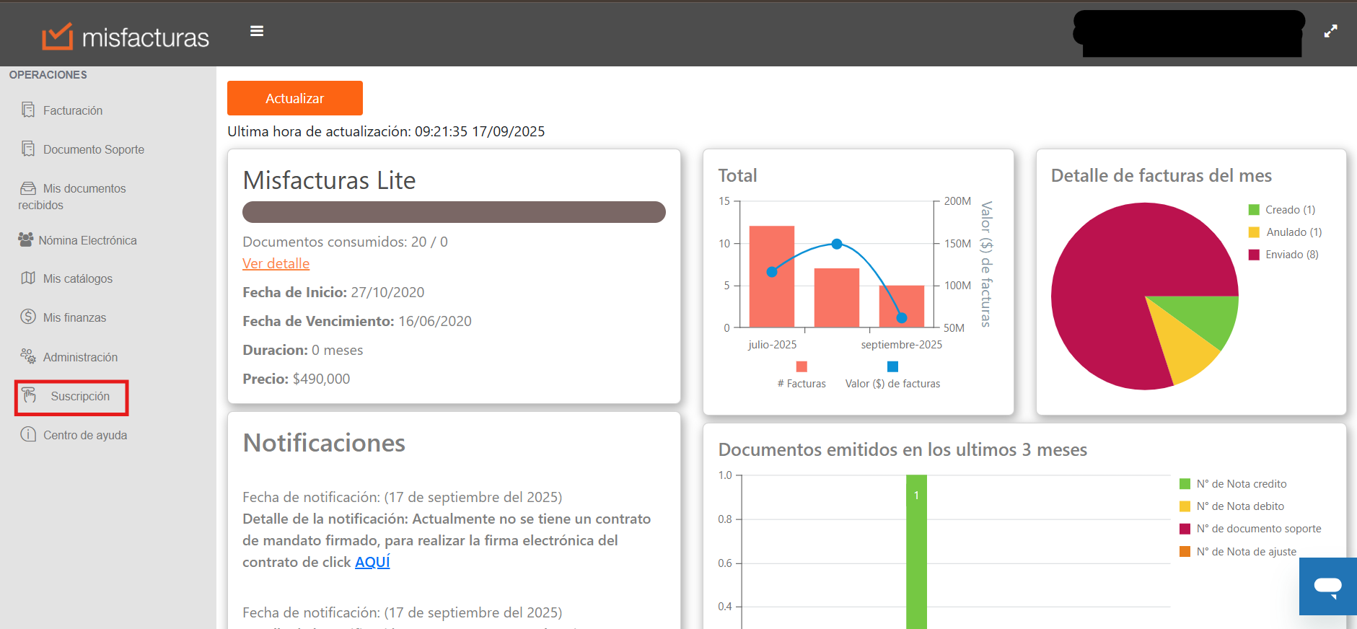Toggle the Anulado legend entry
The width and height of the screenshot is (1357, 629).
coord(1286,232)
